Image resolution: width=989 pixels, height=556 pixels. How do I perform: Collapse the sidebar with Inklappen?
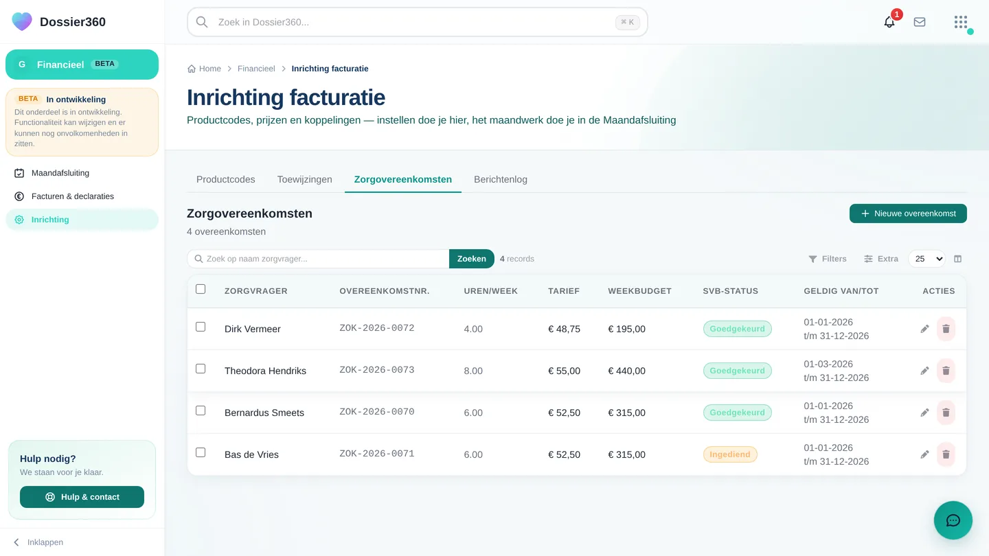click(38, 542)
